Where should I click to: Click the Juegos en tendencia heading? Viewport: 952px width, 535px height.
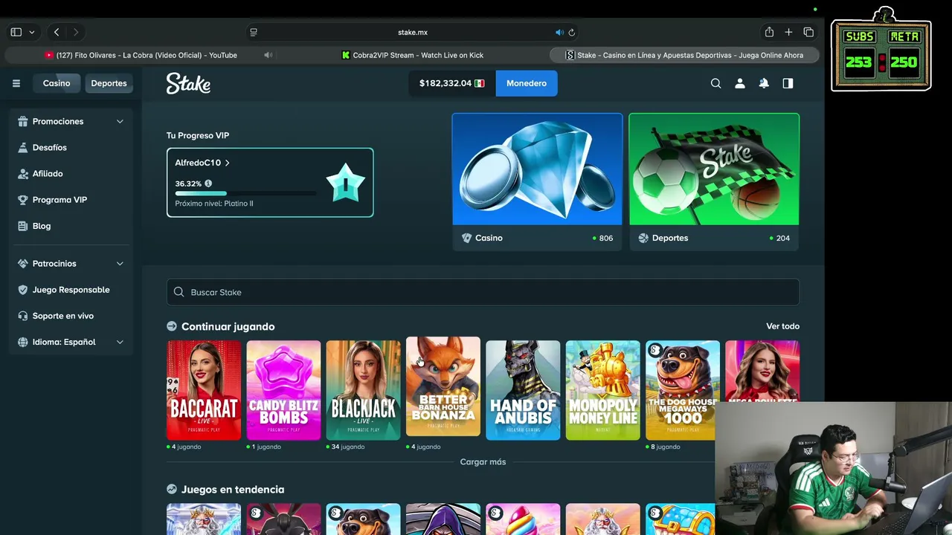coord(233,489)
